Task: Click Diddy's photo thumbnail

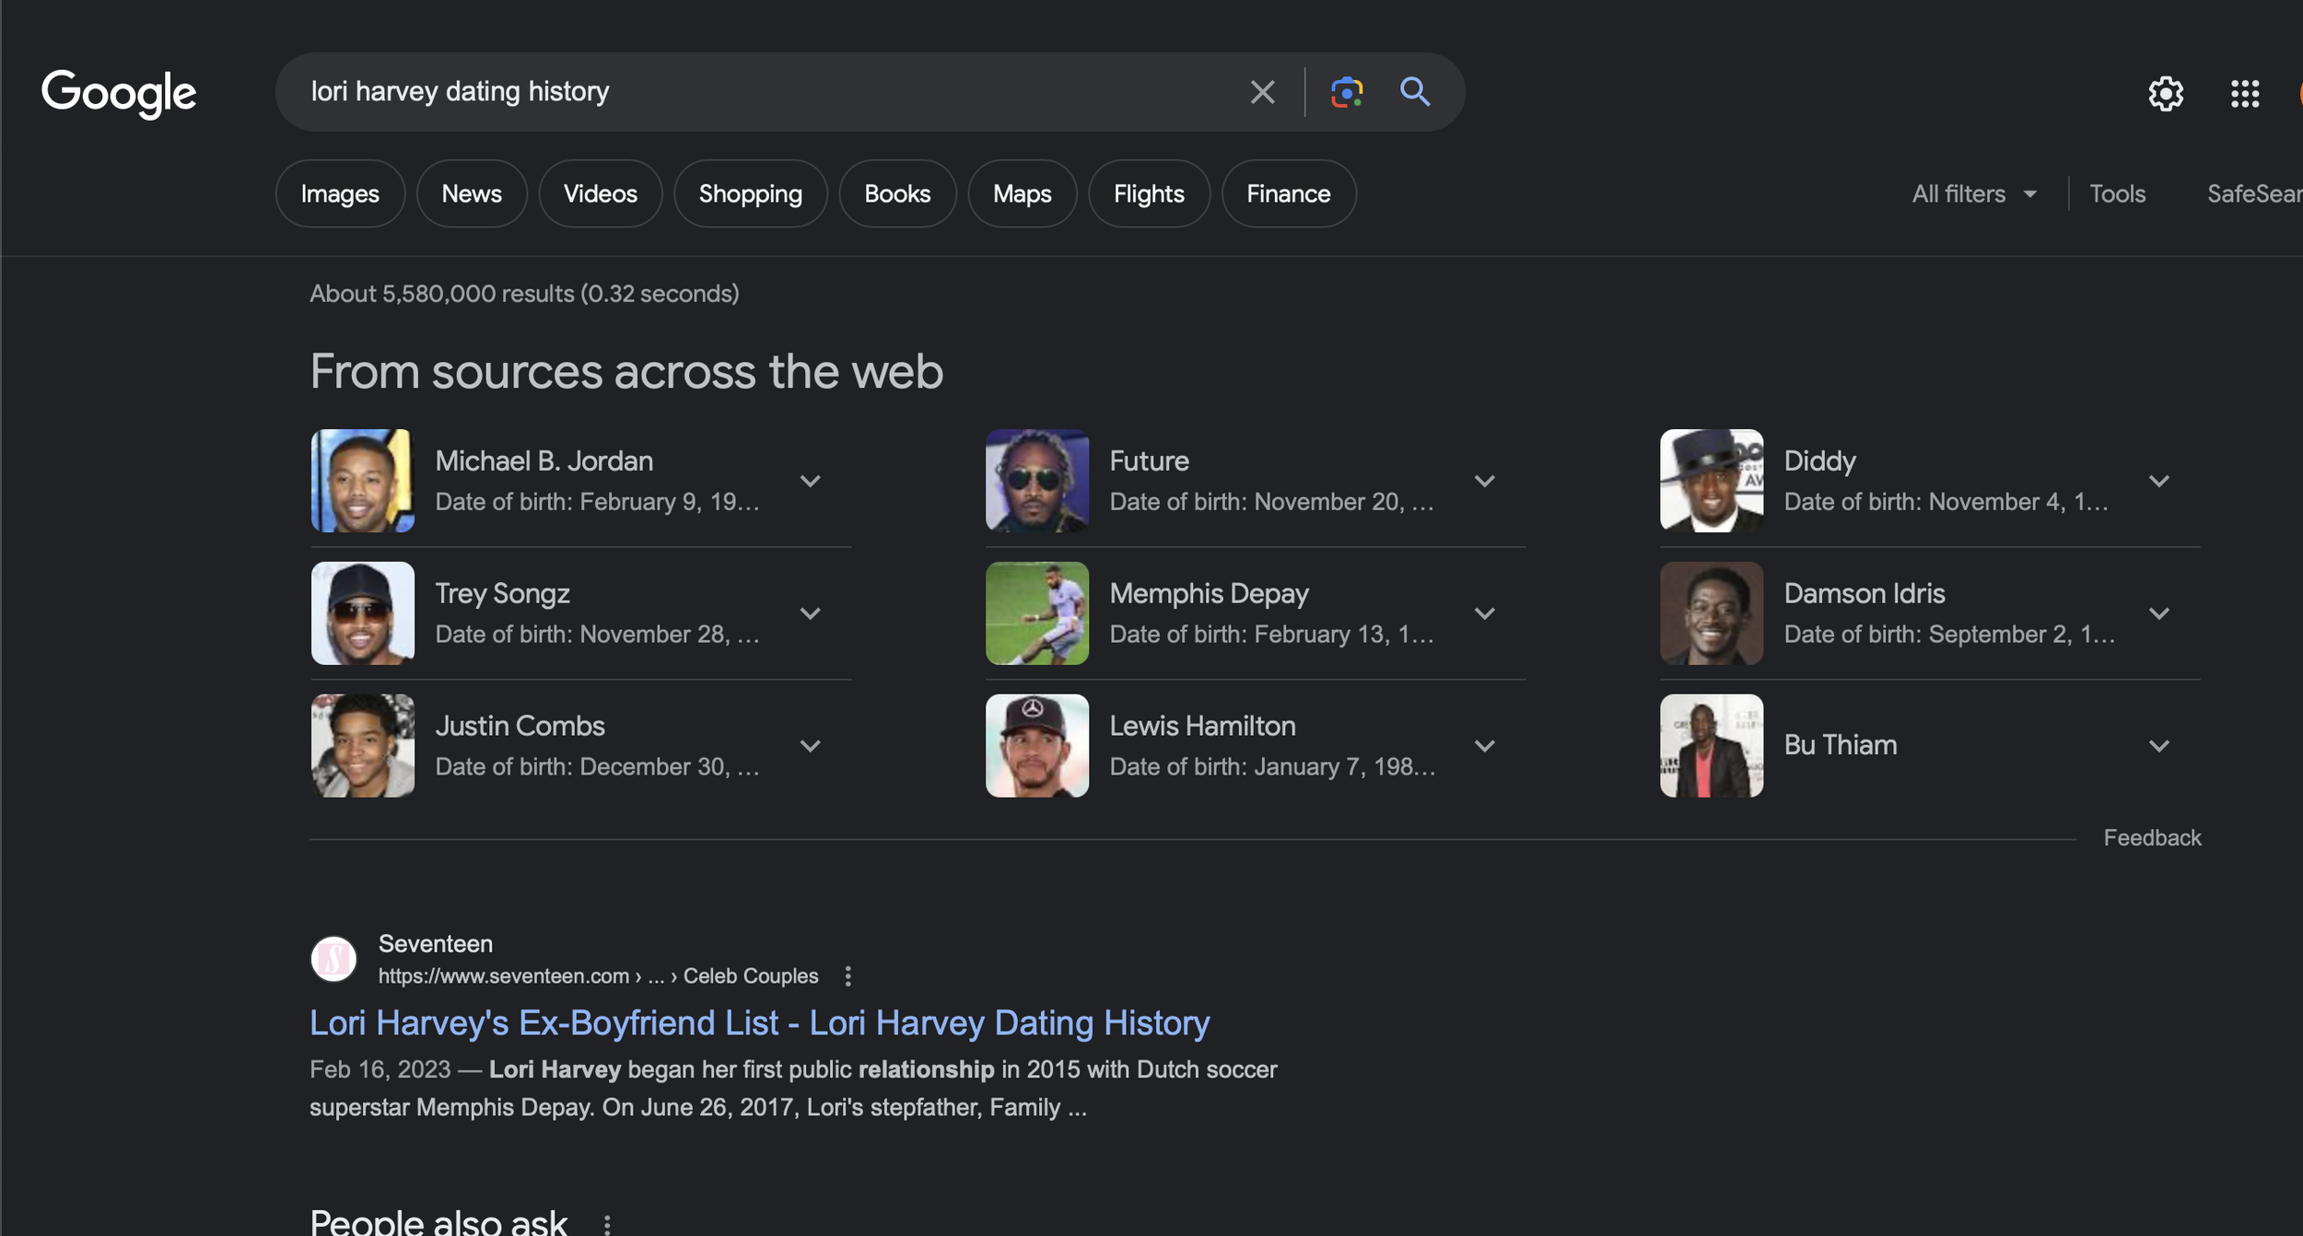Action: (x=1712, y=481)
